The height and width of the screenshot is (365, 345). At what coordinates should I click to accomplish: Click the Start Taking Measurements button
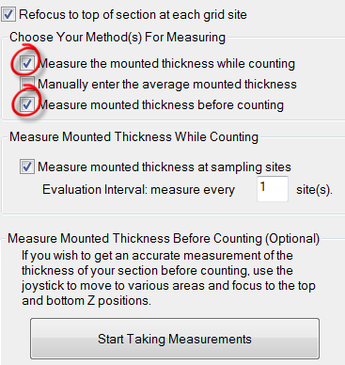[175, 339]
